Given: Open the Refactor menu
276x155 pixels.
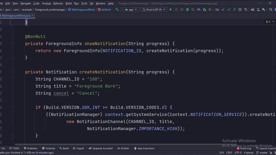Looking at the screenshot, I should [58, 3].
